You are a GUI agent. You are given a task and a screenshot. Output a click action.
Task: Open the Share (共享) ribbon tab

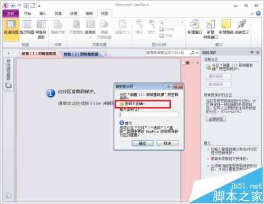pyautogui.click(x=58, y=14)
